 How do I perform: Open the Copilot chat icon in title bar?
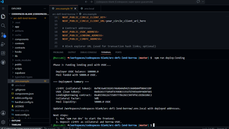pyautogui.click(x=198, y=2)
